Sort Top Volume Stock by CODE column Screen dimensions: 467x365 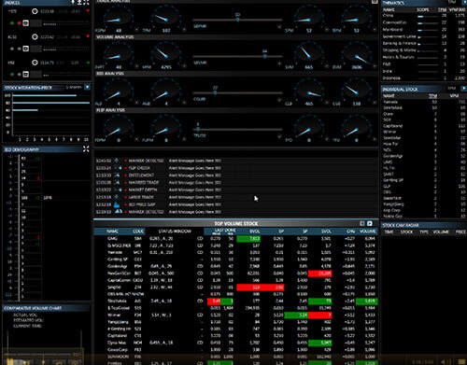click(x=138, y=232)
